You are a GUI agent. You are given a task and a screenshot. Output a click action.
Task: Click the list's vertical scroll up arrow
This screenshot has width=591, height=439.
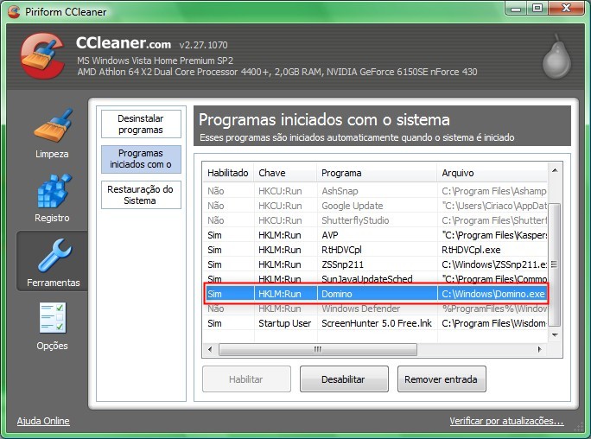pos(555,171)
